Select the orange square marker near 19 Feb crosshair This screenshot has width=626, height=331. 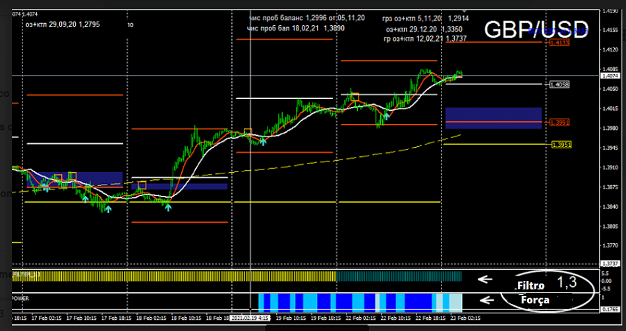[x=248, y=132]
